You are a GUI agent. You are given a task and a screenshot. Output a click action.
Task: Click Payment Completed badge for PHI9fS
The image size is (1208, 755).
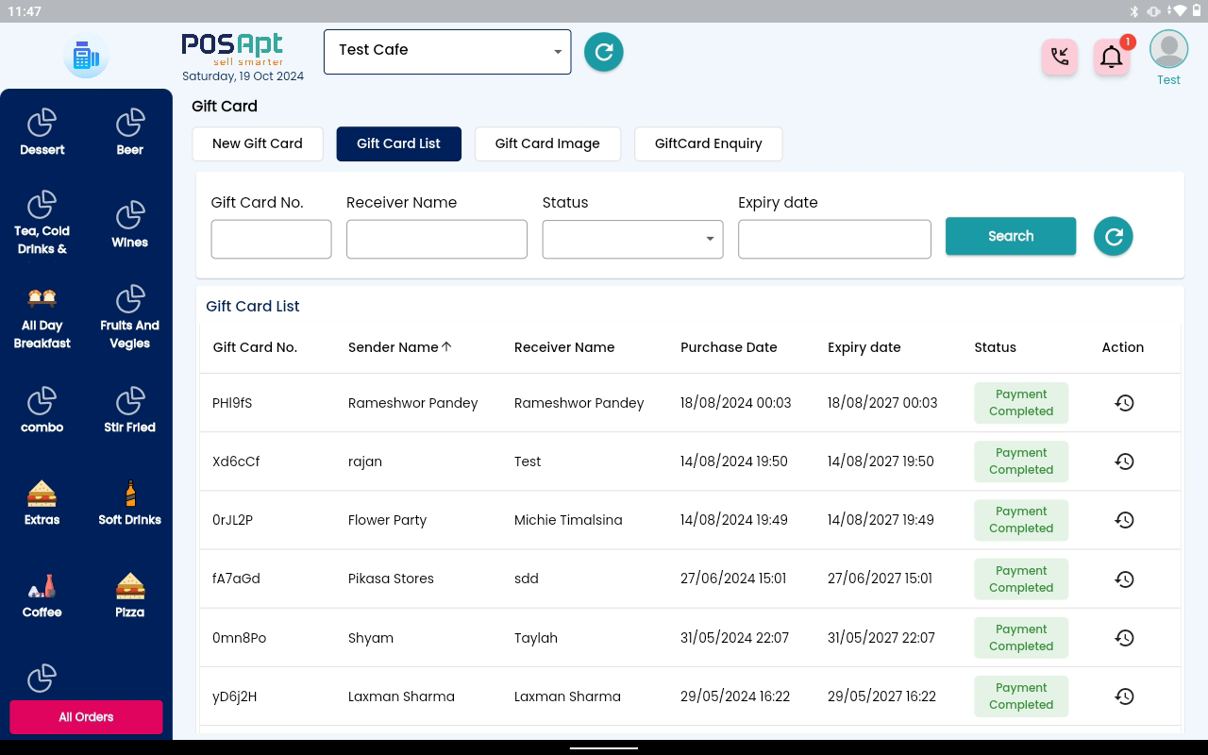pyautogui.click(x=1021, y=403)
